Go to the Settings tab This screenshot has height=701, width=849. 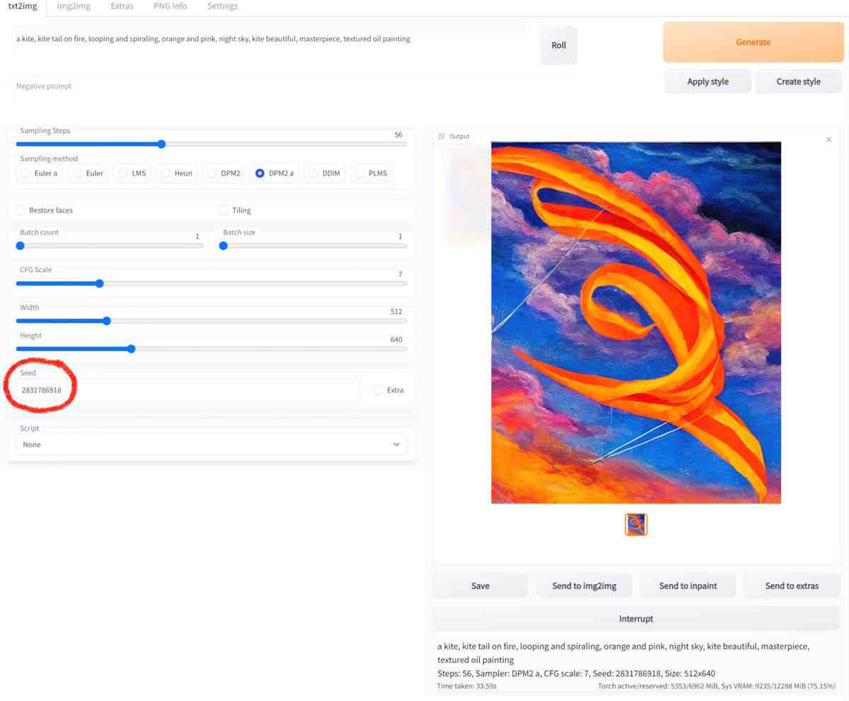click(222, 6)
